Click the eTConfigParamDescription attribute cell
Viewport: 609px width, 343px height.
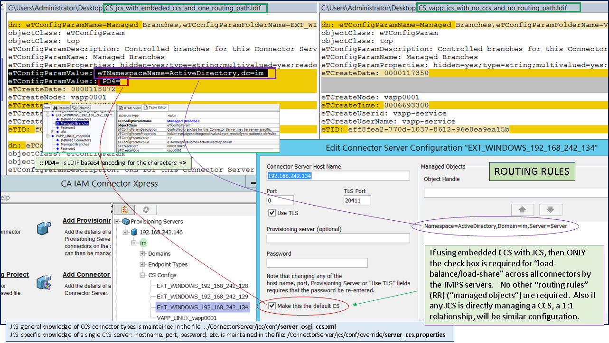tap(141, 129)
